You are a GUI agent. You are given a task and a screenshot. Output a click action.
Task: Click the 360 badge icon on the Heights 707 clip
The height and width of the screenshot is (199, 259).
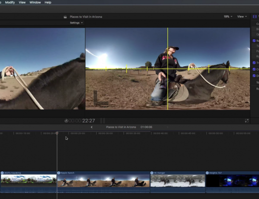click(x=207, y=173)
